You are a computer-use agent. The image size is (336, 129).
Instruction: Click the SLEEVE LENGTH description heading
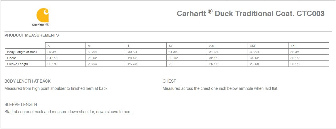tap(21, 105)
